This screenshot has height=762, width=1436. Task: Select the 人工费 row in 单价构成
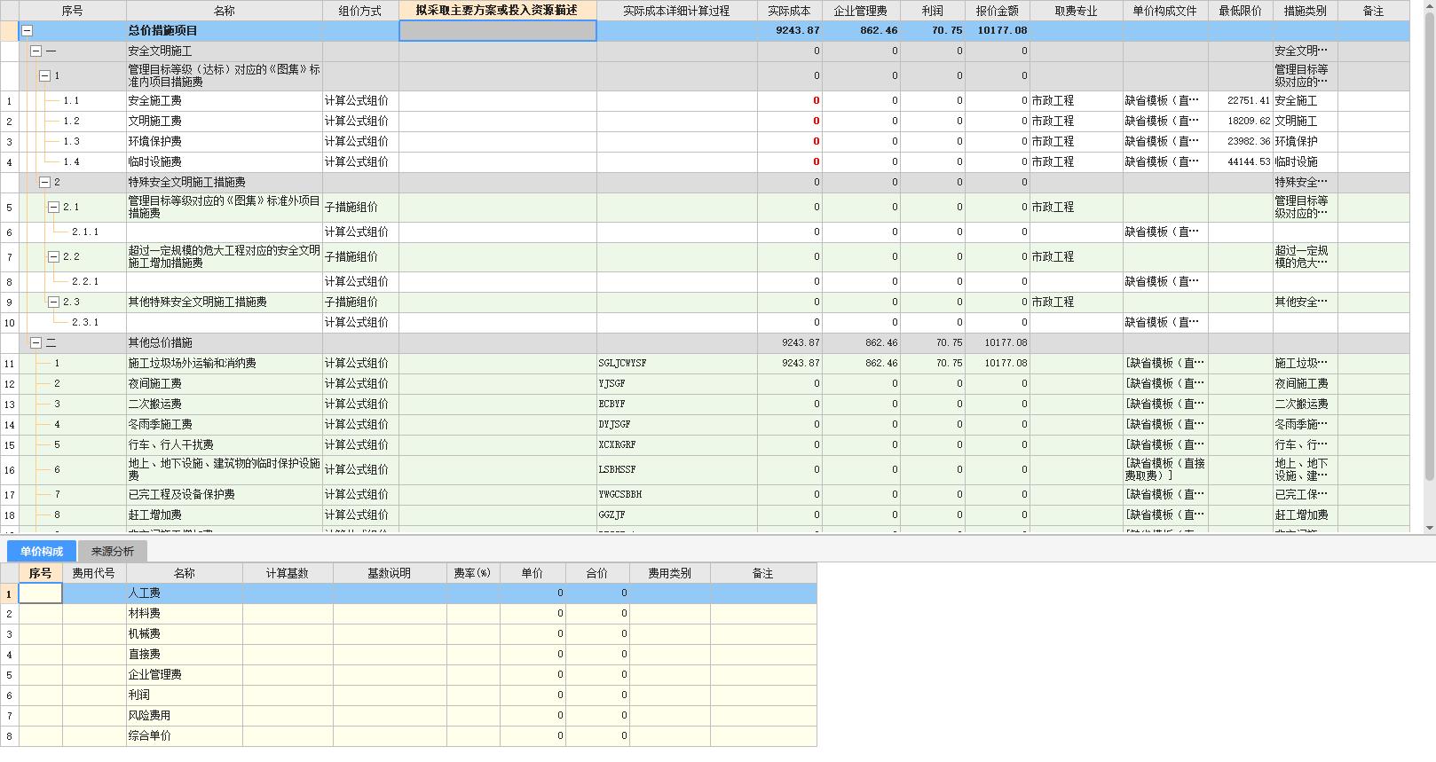(x=408, y=593)
